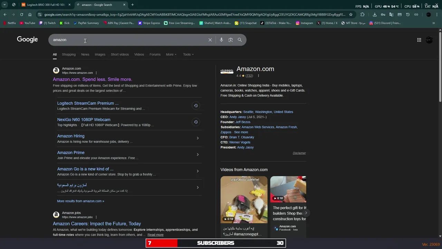The height and width of the screenshot is (249, 442).
Task: Open the Discord bookmark
Action: (385, 23)
